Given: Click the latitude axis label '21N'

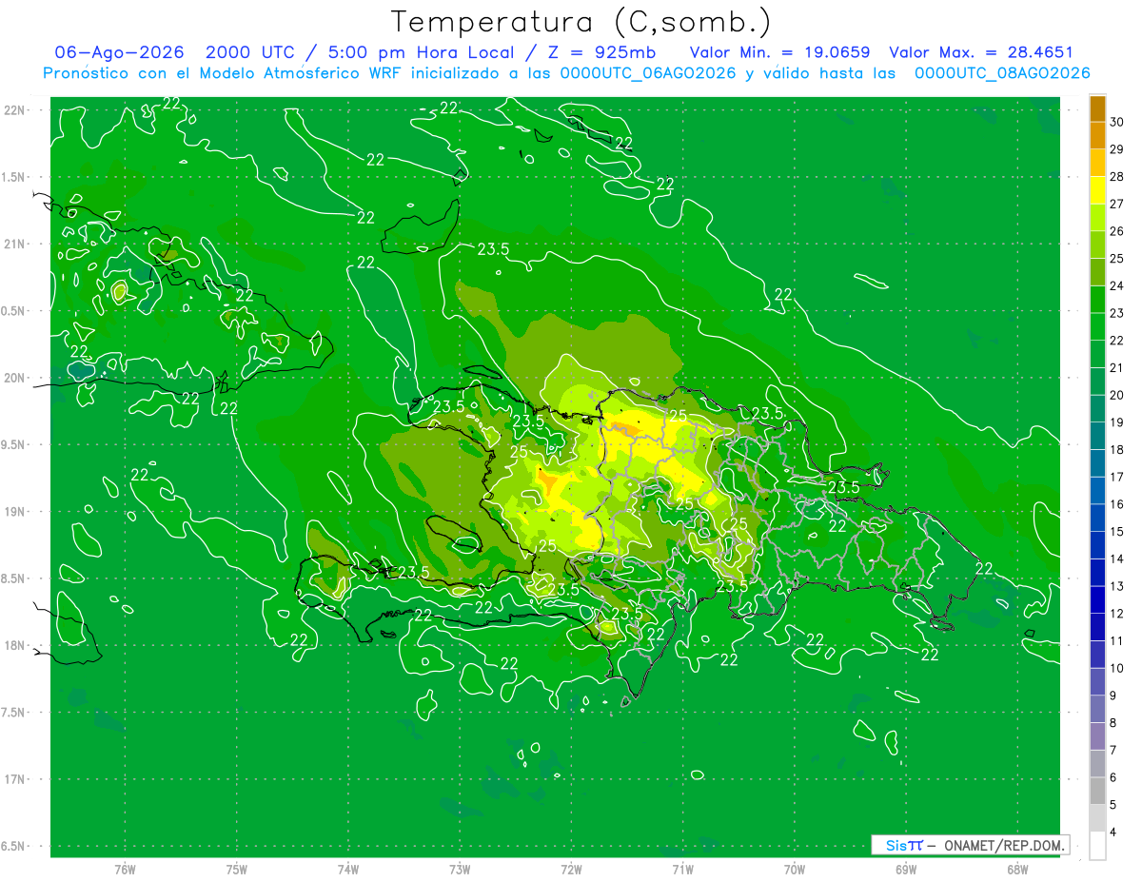Looking at the screenshot, I should pyautogui.click(x=16, y=244).
